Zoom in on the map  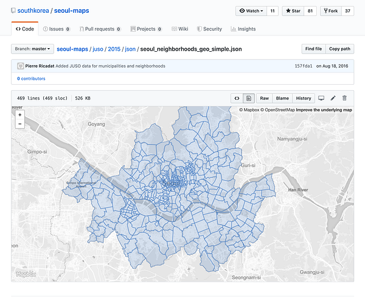click(20, 115)
